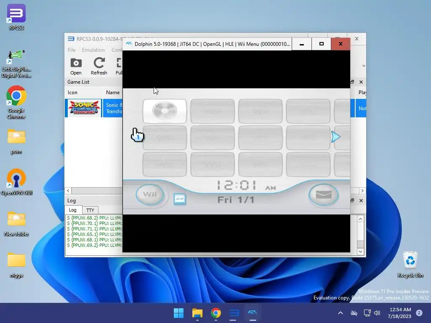Viewport: 431px width, 323px height.
Task: Click the Refresh toolbar icon in RPCS3
Action: [99, 66]
